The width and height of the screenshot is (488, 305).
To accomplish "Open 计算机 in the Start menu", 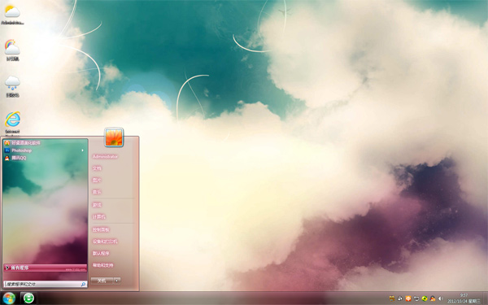I will coord(98,216).
